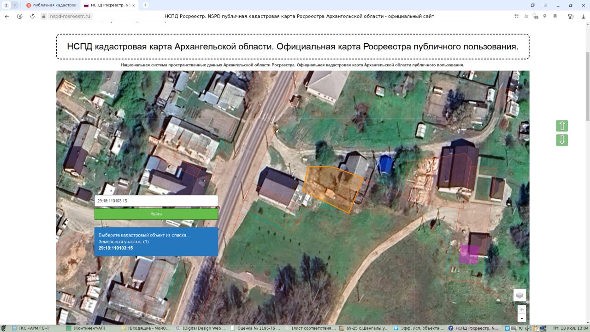Open a new browser tab

point(146,5)
